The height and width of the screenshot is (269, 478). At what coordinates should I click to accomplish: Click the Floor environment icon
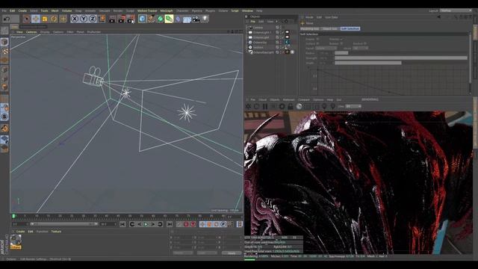(187, 19)
